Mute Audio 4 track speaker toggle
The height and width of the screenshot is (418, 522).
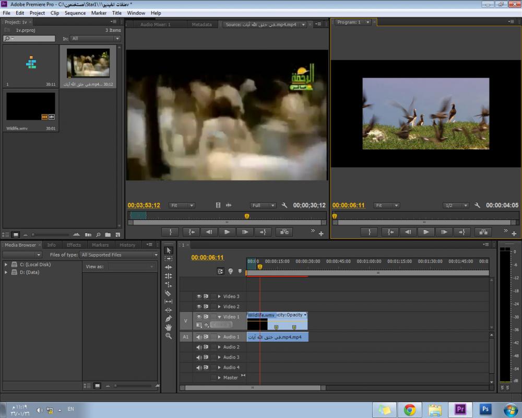[x=199, y=368]
